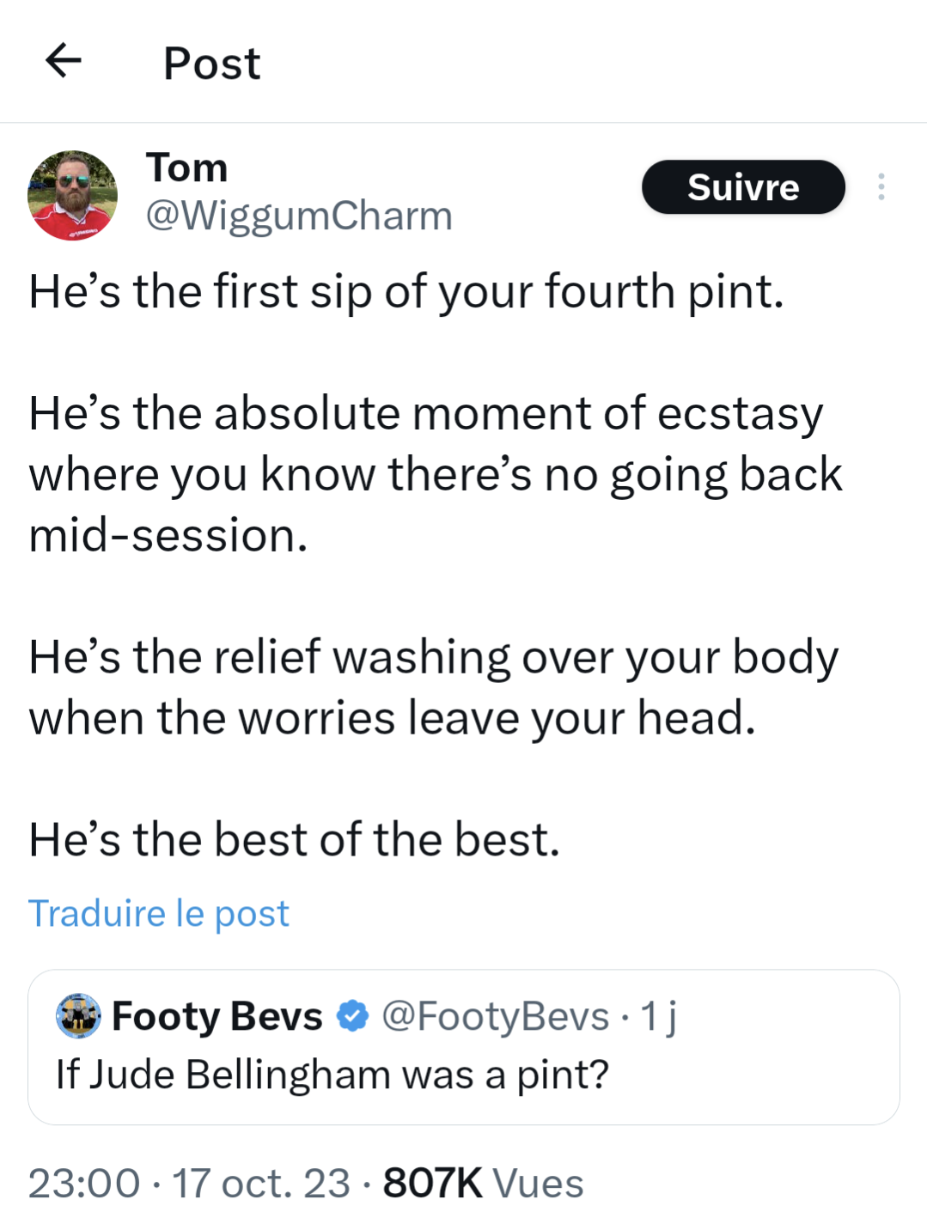This screenshot has width=927, height=1230.
Task: Tap the blue verified badge
Action: [352, 1016]
